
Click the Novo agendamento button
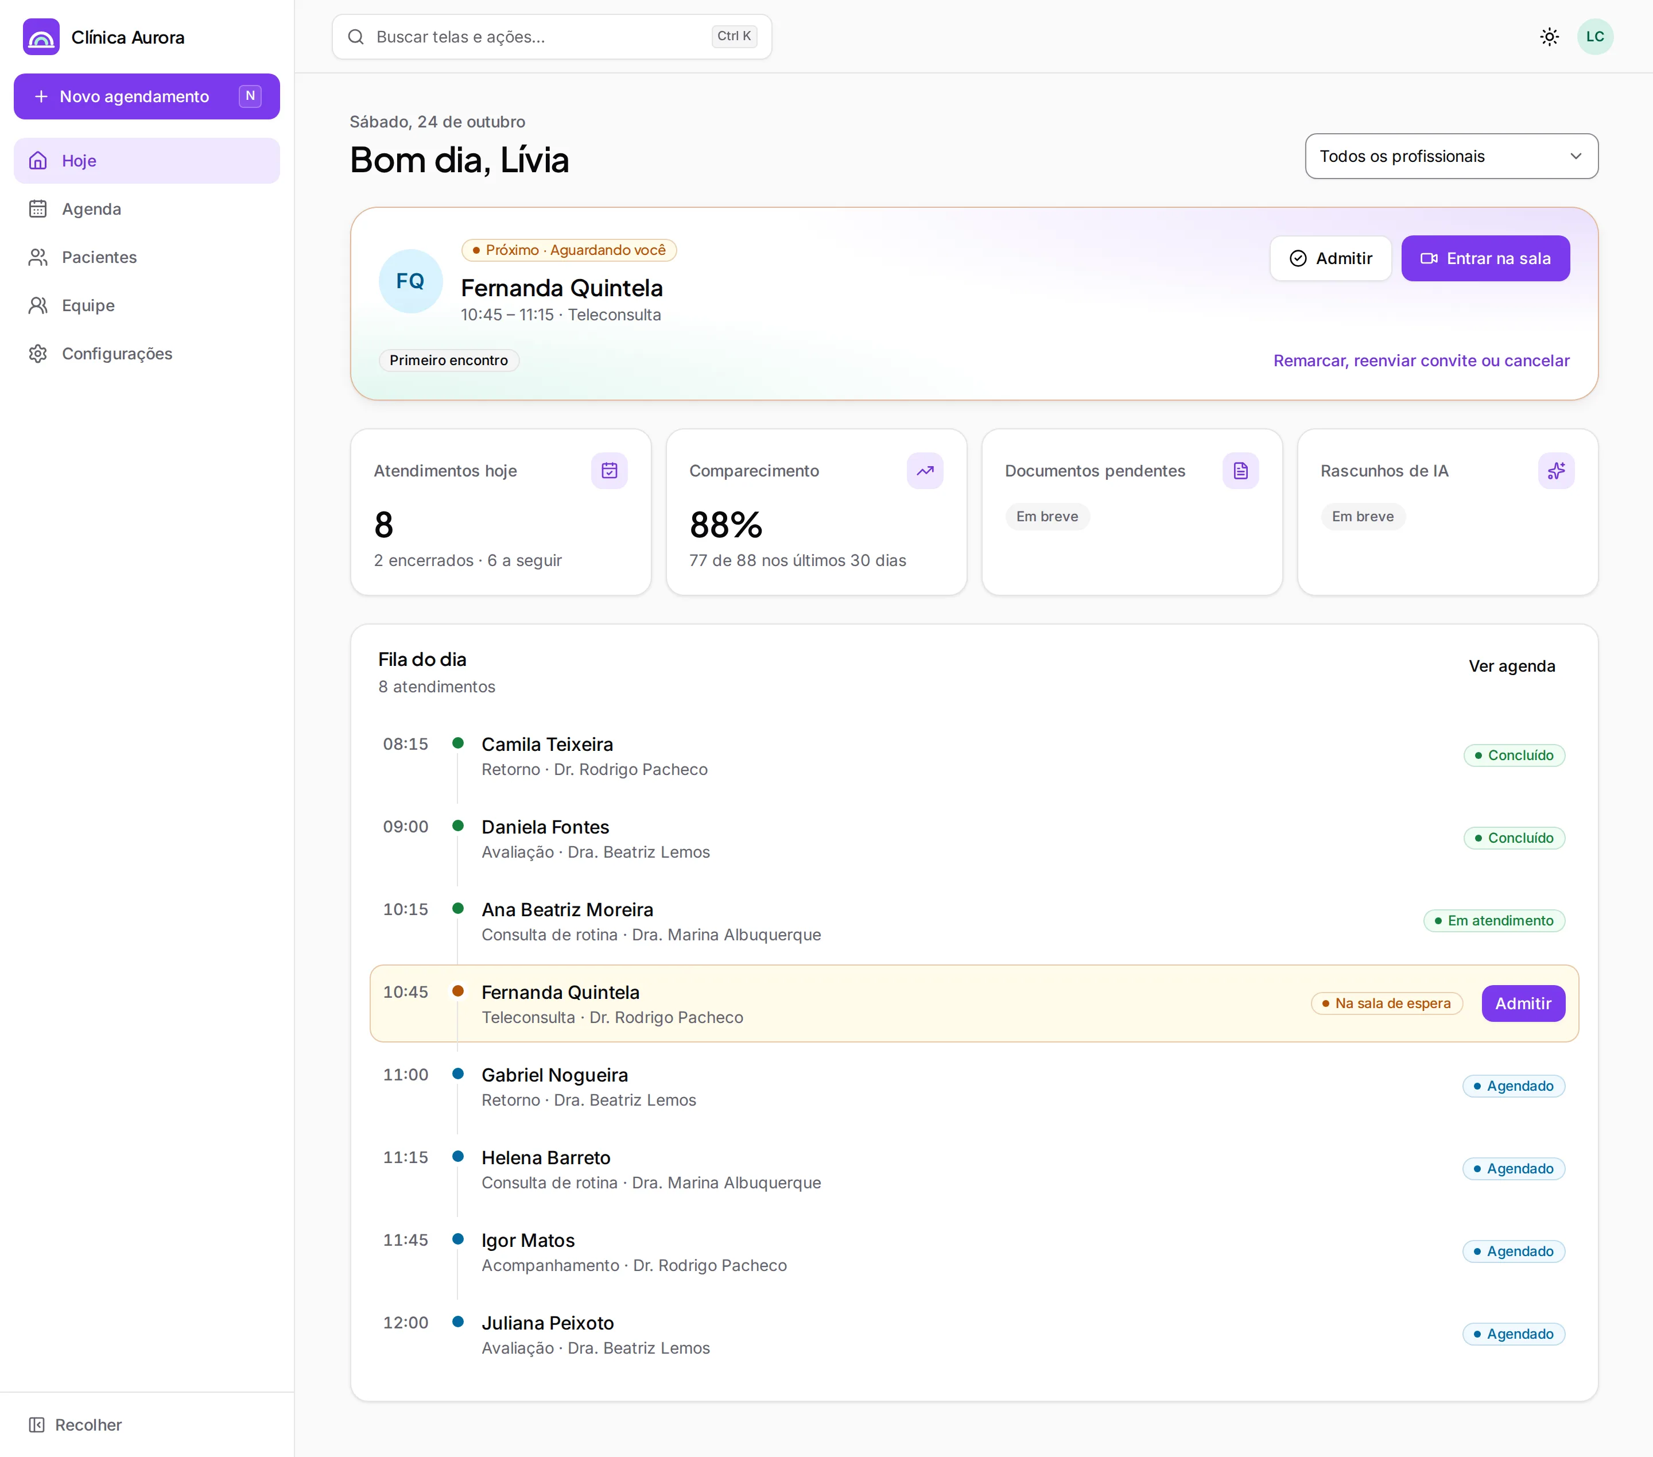pyautogui.click(x=147, y=96)
